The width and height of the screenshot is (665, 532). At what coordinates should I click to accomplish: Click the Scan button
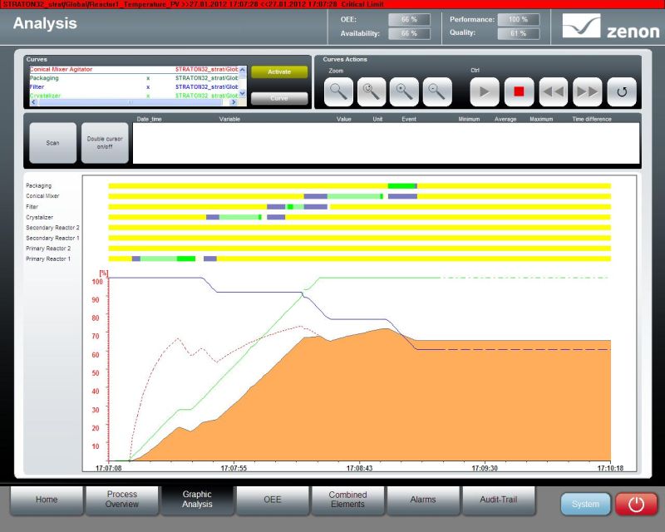click(x=52, y=143)
